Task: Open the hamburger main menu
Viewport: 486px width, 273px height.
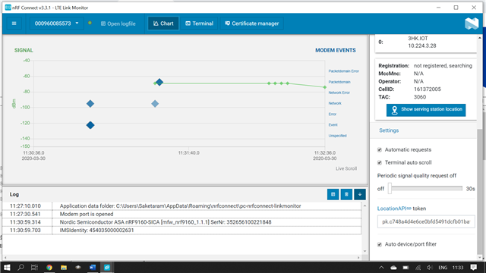Action: (x=14, y=24)
